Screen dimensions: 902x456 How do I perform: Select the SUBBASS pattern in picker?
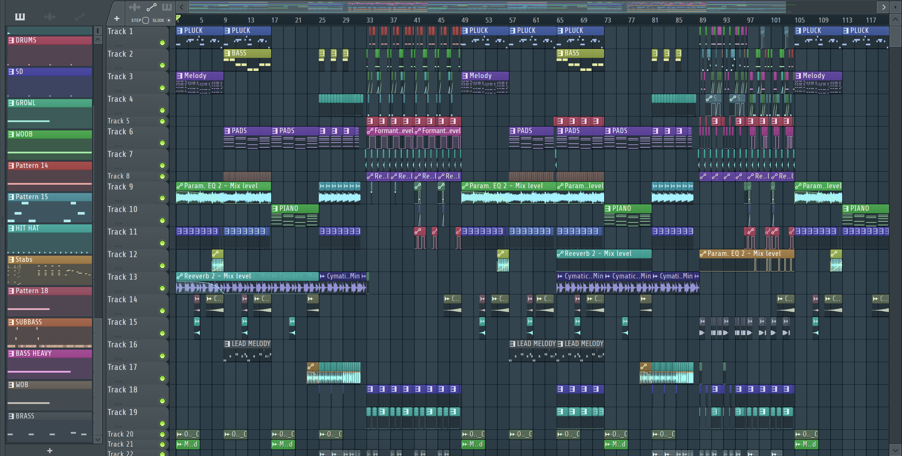50,333
